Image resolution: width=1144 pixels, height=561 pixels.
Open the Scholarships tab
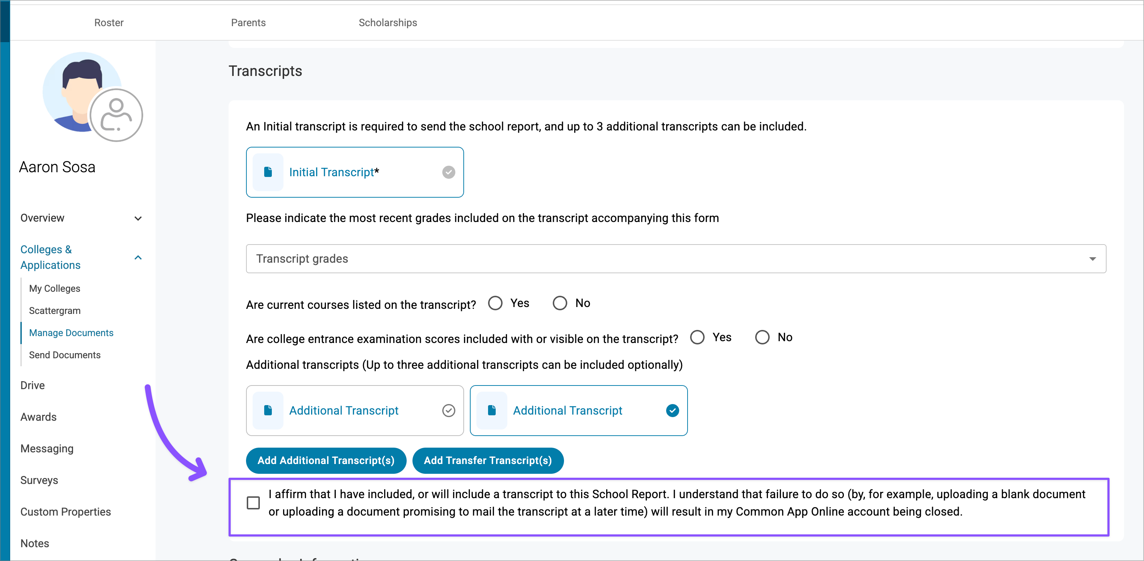click(388, 22)
